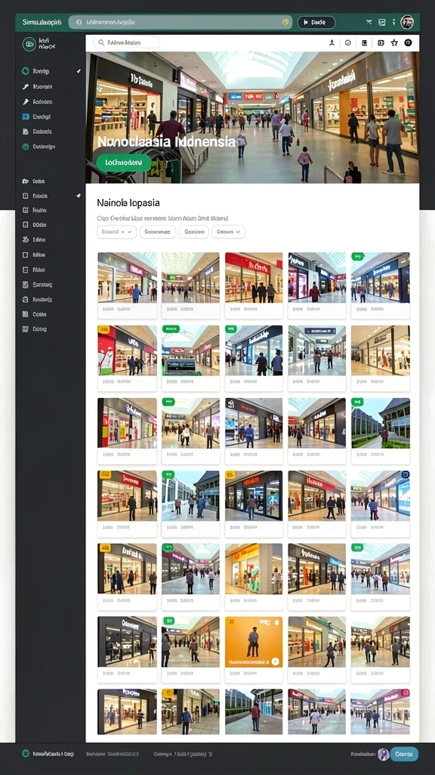Click the yellow round icon inside address bar
Image resolution: width=435 pixels, height=775 pixels.
click(x=285, y=22)
